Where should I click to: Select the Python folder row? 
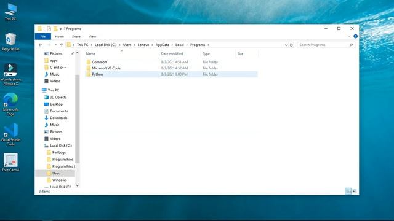[172, 74]
